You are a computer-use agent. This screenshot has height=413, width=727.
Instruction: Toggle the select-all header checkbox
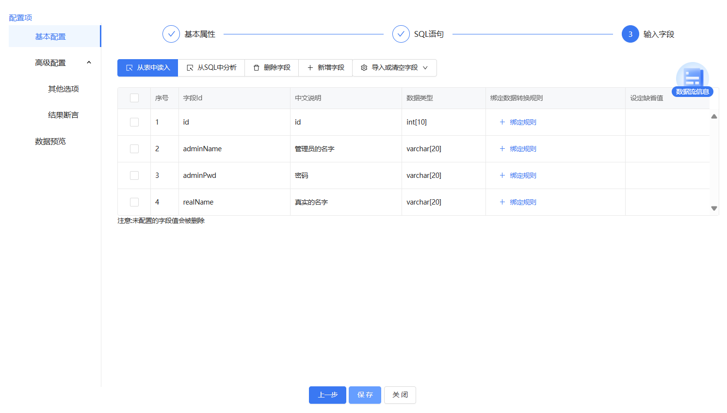(x=134, y=98)
